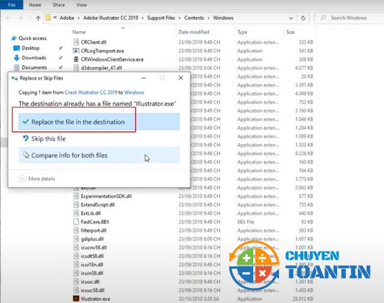Refresh the current folder view

(303, 18)
